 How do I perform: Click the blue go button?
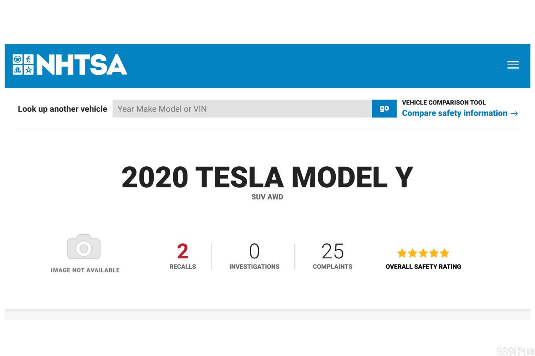pyautogui.click(x=384, y=109)
